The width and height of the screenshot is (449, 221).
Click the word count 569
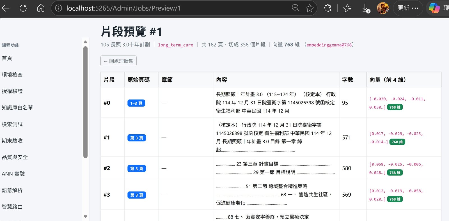347,195
